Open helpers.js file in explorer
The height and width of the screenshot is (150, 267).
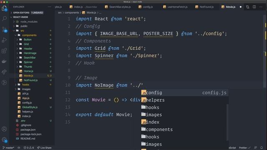click(x=28, y=112)
